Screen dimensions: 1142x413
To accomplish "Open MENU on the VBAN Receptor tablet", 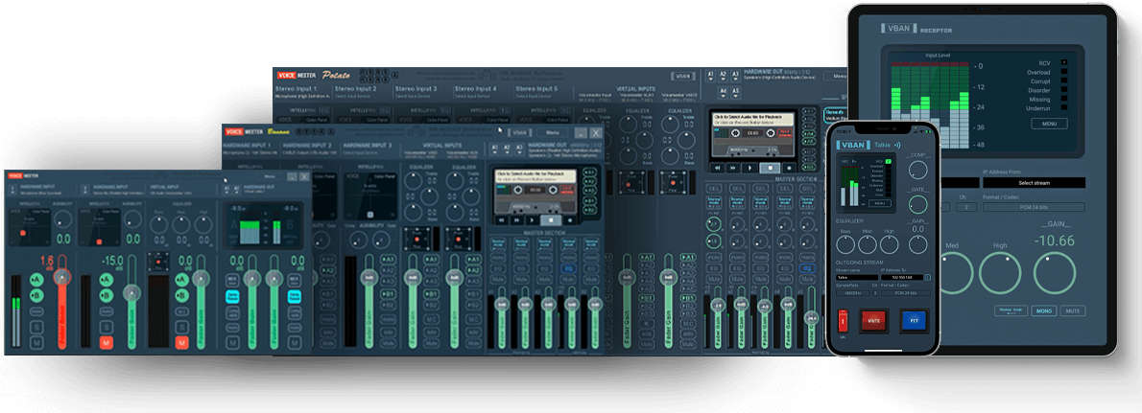I will [1049, 124].
